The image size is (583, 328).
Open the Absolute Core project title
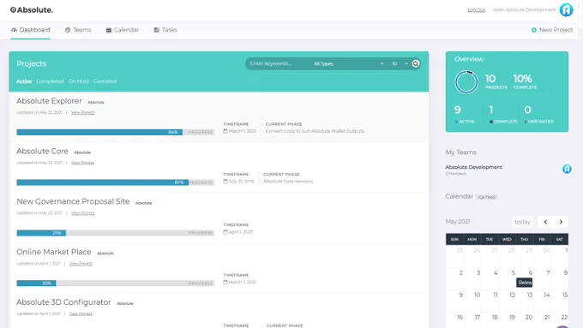tap(42, 152)
